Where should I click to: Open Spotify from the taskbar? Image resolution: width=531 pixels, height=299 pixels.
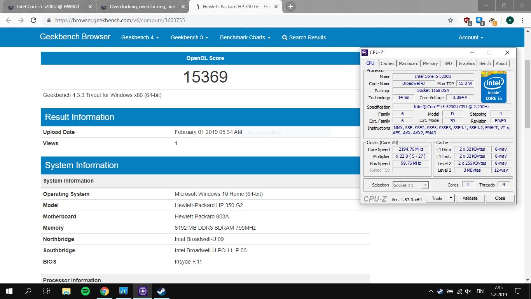coord(86,291)
